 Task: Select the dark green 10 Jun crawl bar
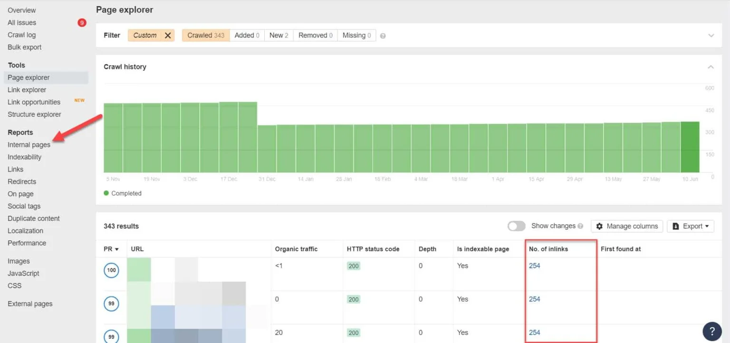[690, 147]
